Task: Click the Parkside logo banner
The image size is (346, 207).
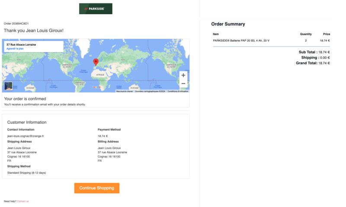Action: coord(96,9)
